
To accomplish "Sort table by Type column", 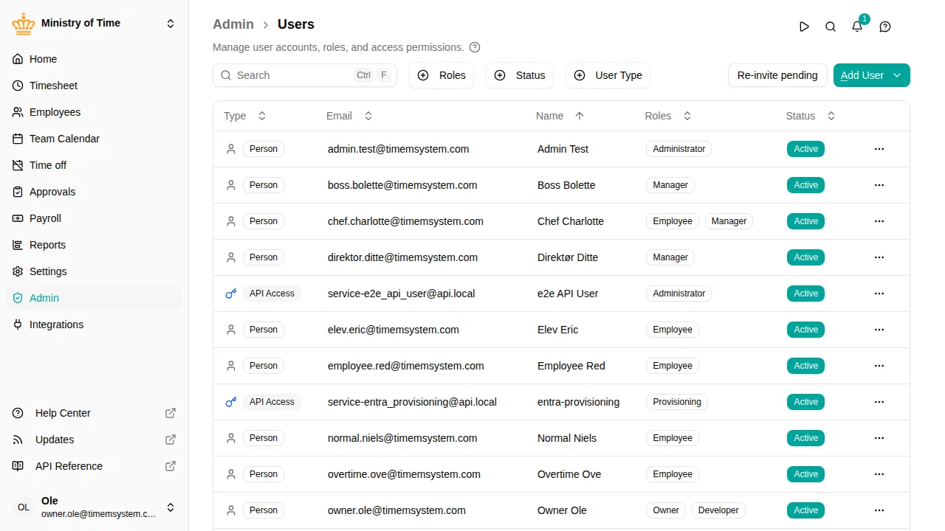I will pyautogui.click(x=244, y=116).
